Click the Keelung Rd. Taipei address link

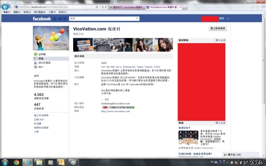(131, 67)
